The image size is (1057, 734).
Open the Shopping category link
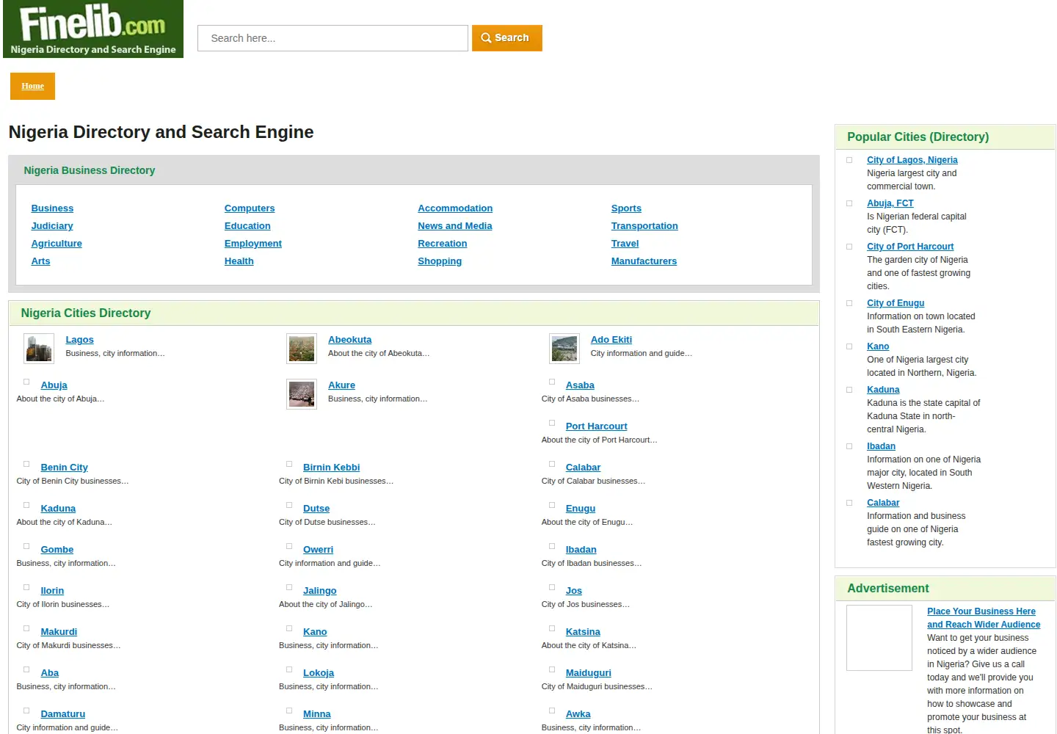440,261
